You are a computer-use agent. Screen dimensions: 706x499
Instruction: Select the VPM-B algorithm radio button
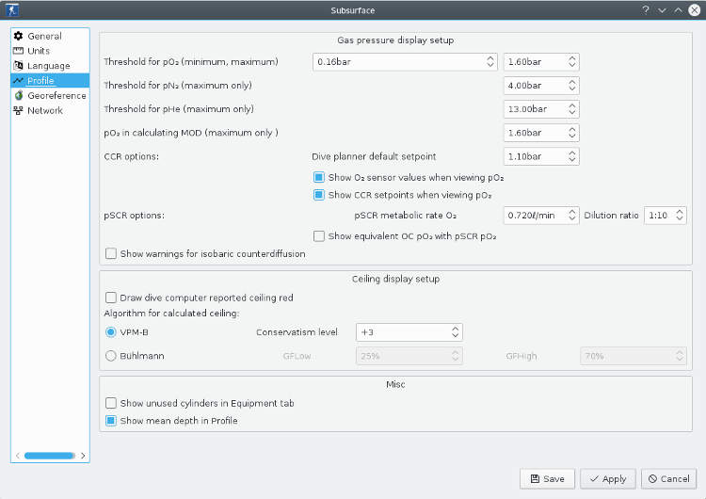(111, 332)
